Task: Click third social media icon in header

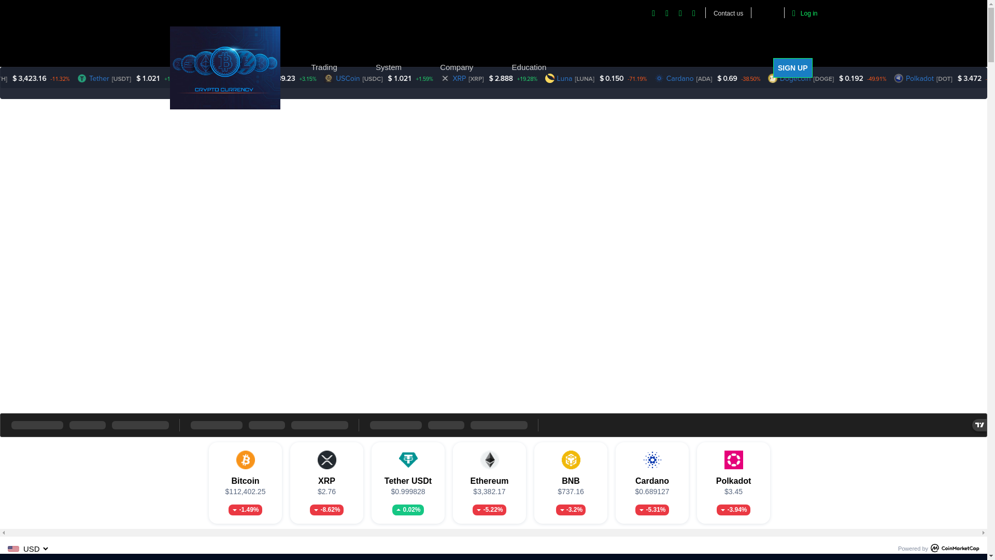Action: [x=680, y=13]
